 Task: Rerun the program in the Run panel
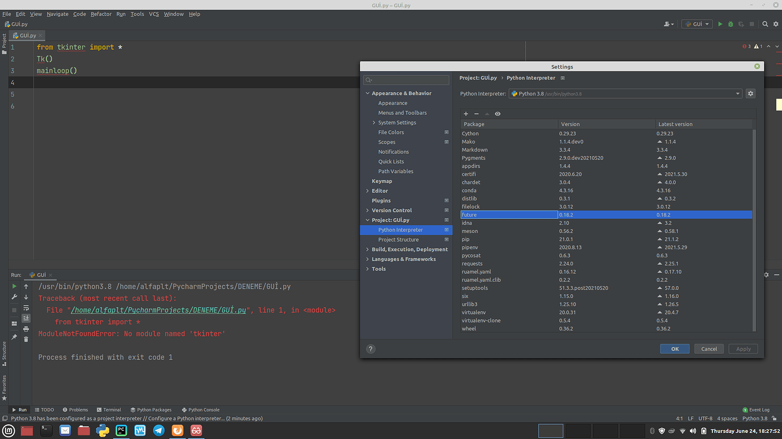coord(14,286)
